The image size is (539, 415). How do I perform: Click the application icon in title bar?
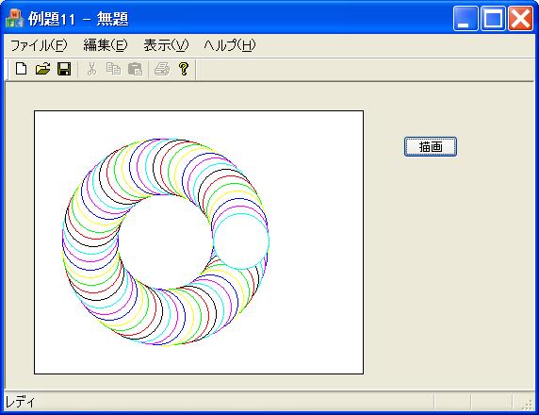(14, 18)
